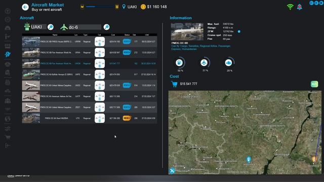This screenshot has height=182, width=324.
Task: Click the orange marker on the map edge
Action: [314, 159]
